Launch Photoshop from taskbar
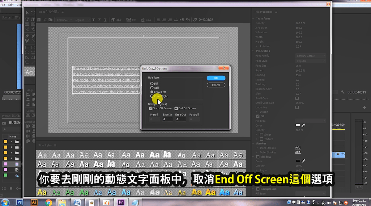The height and width of the screenshot is (206, 371). point(20,202)
